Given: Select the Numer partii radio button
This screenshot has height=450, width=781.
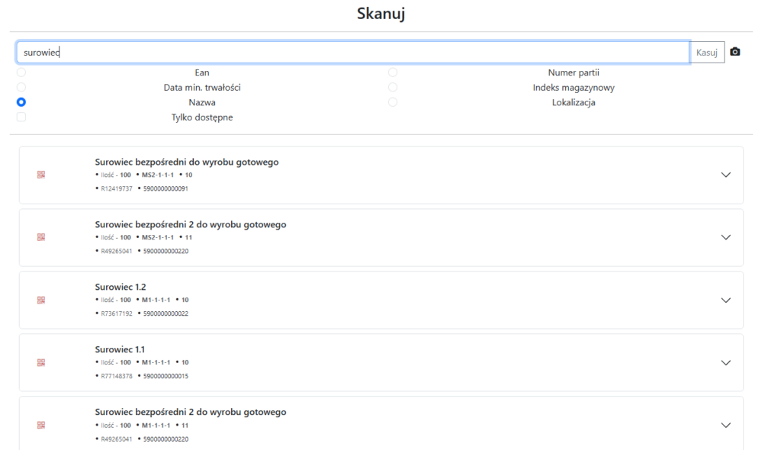Looking at the screenshot, I should [x=393, y=72].
